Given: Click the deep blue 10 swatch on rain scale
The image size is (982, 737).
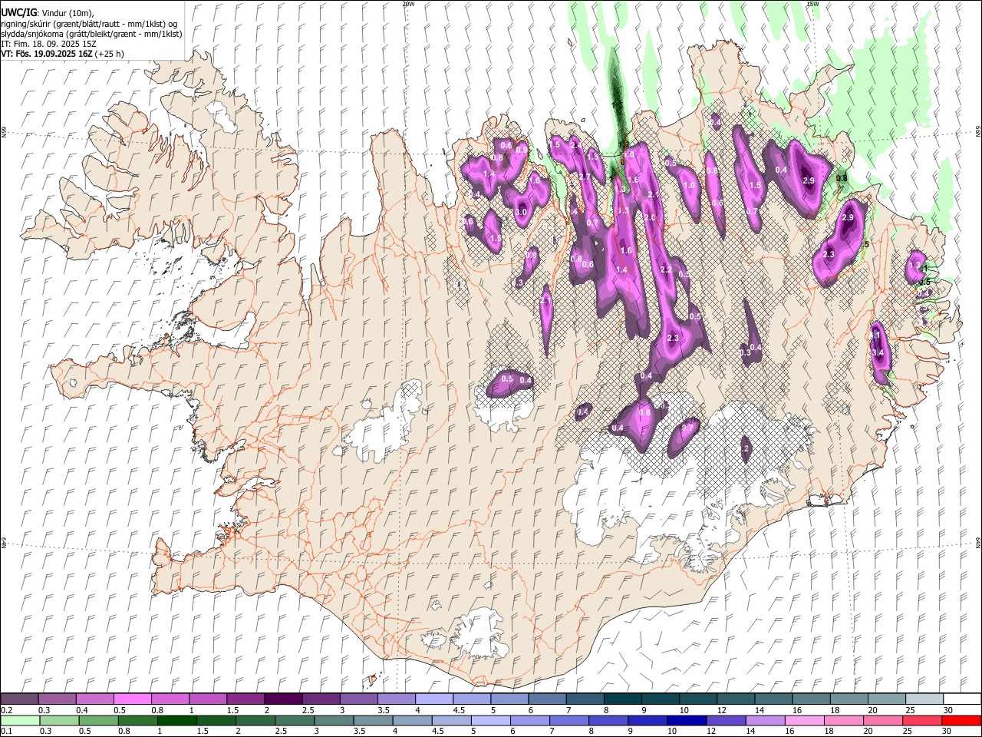Looking at the screenshot, I should [686, 721].
